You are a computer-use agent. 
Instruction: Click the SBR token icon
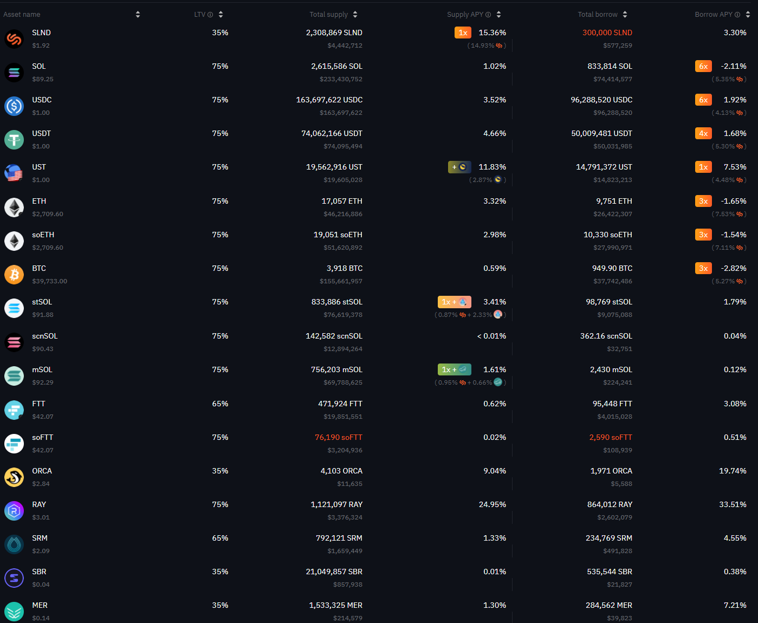(14, 578)
